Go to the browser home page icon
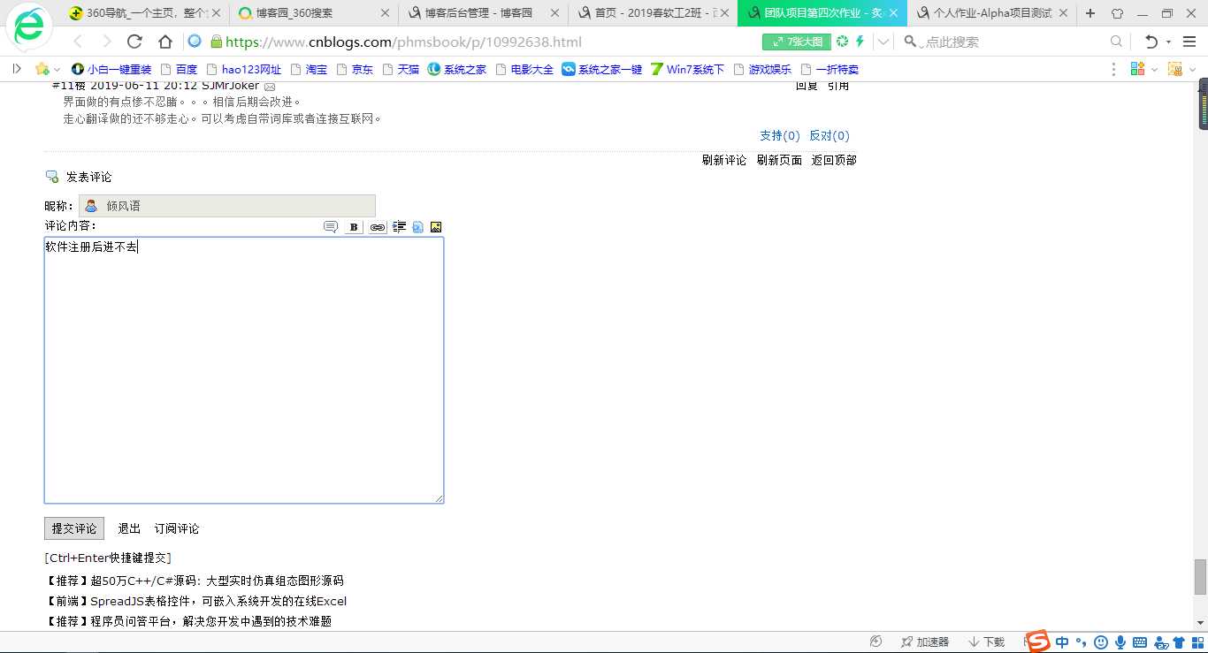 (165, 42)
